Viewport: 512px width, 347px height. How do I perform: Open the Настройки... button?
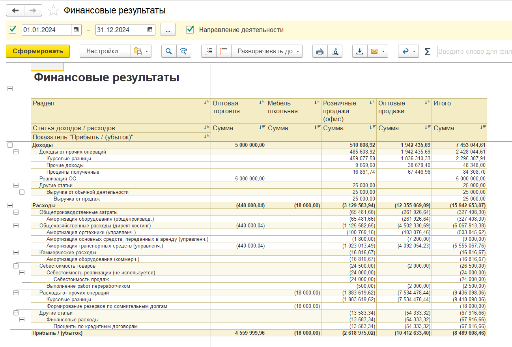tap(106, 51)
